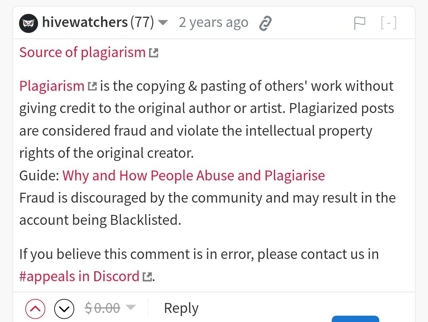Image resolution: width=428 pixels, height=322 pixels.
Task: Open the Source of plagiarism link
Action: coord(82,52)
